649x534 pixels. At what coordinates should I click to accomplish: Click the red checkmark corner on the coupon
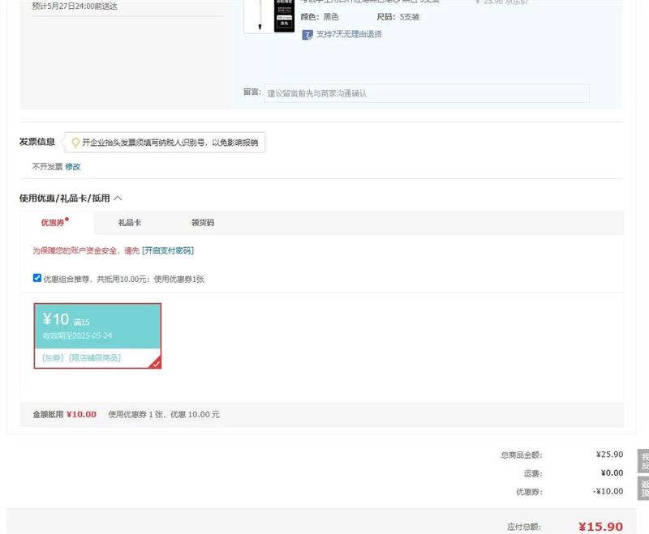pyautogui.click(x=156, y=364)
